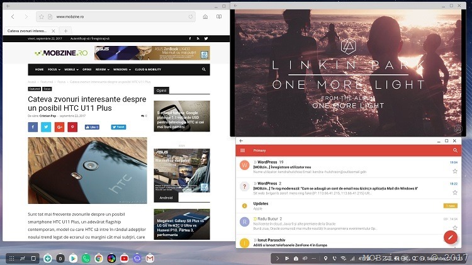Share article on Google+ button
The image size is (472, 265).
[59, 127]
